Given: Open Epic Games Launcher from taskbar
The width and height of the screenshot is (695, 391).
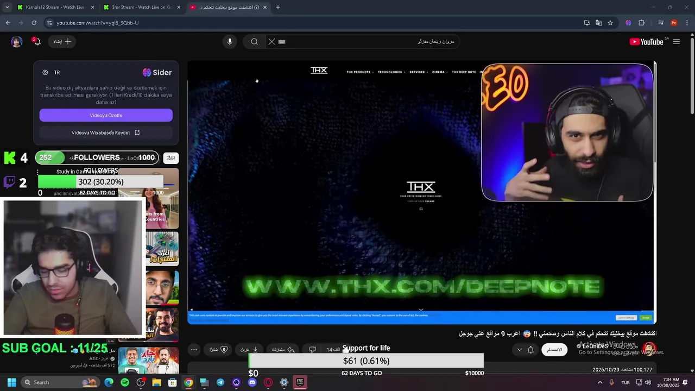Looking at the screenshot, I should click(300, 382).
